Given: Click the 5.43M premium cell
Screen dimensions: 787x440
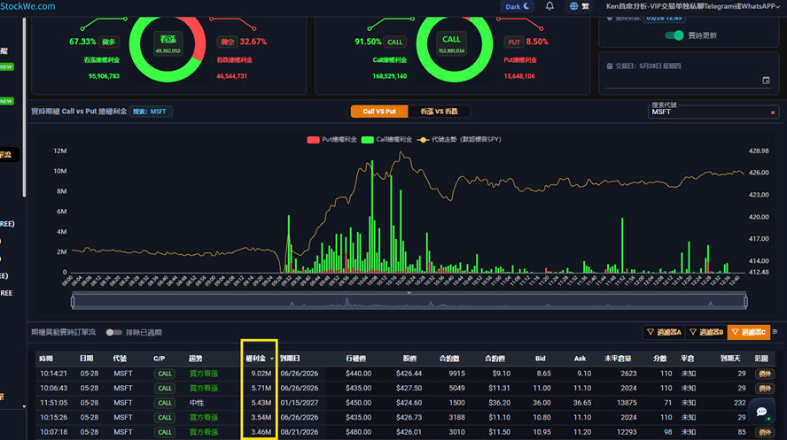Looking at the screenshot, I should (x=261, y=403).
